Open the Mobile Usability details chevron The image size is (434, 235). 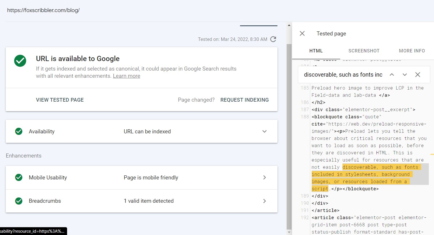click(x=264, y=177)
